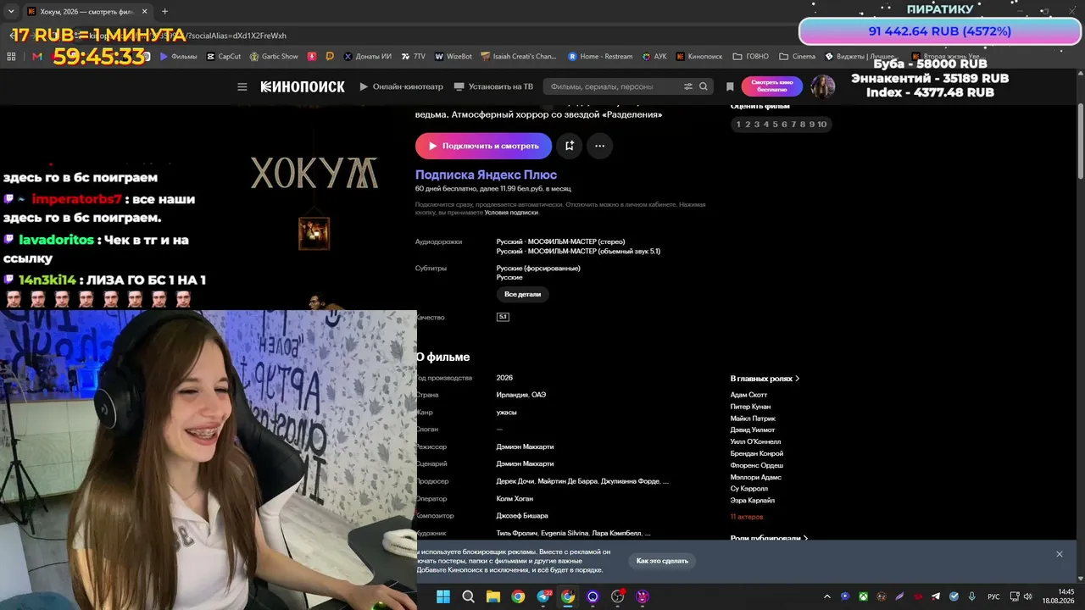Open the 7TV bookmark

[413, 57]
